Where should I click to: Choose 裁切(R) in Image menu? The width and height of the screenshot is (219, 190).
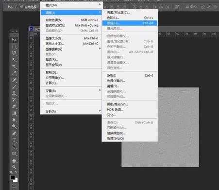coord(71,59)
